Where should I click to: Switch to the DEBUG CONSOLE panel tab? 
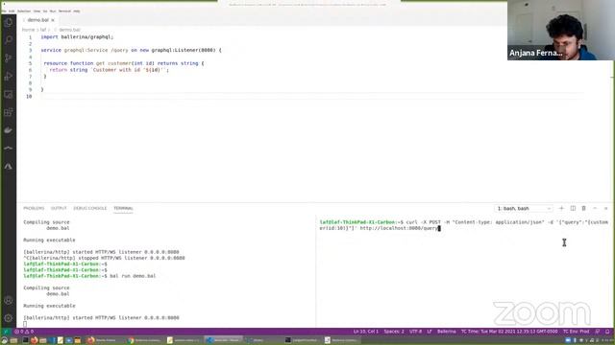click(x=89, y=209)
